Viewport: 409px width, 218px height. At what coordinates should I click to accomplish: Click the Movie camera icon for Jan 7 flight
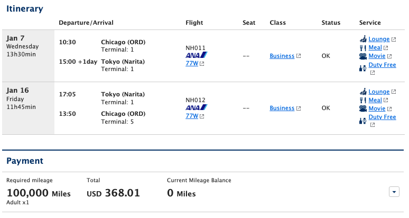pos(363,56)
